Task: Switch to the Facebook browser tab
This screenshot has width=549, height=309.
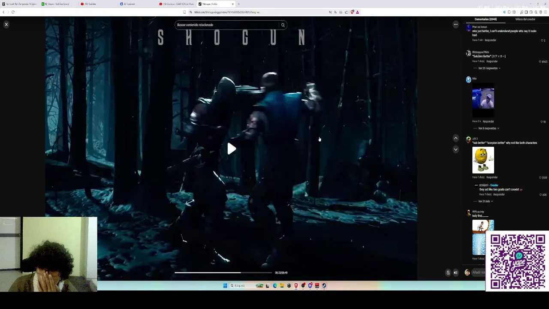Action: 138,4
